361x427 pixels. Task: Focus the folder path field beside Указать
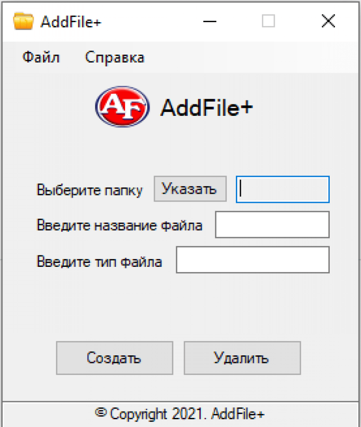[x=283, y=189]
